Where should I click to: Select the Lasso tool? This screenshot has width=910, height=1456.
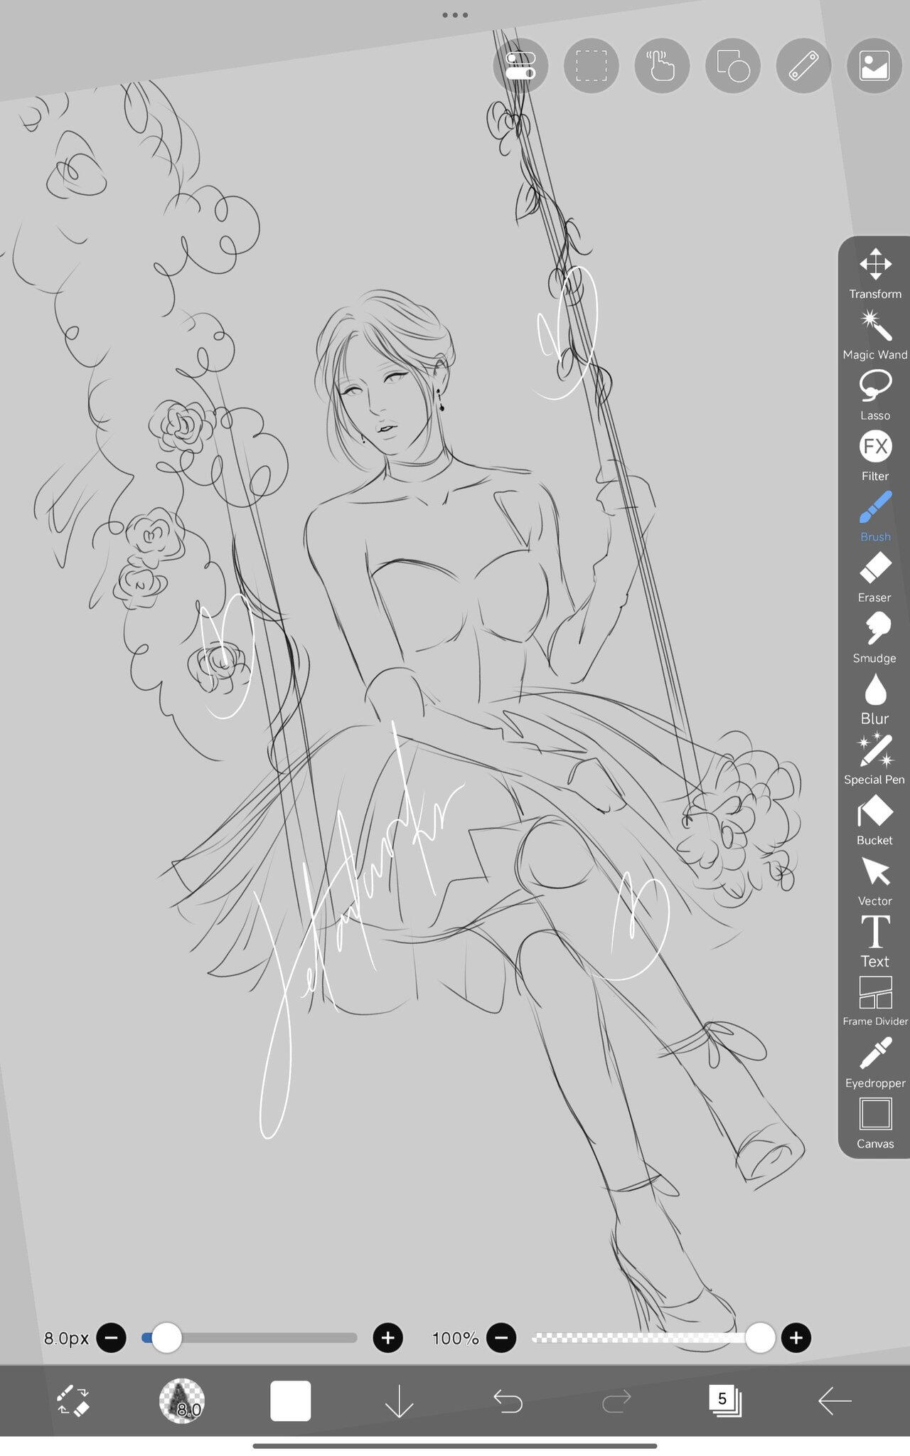(x=874, y=395)
